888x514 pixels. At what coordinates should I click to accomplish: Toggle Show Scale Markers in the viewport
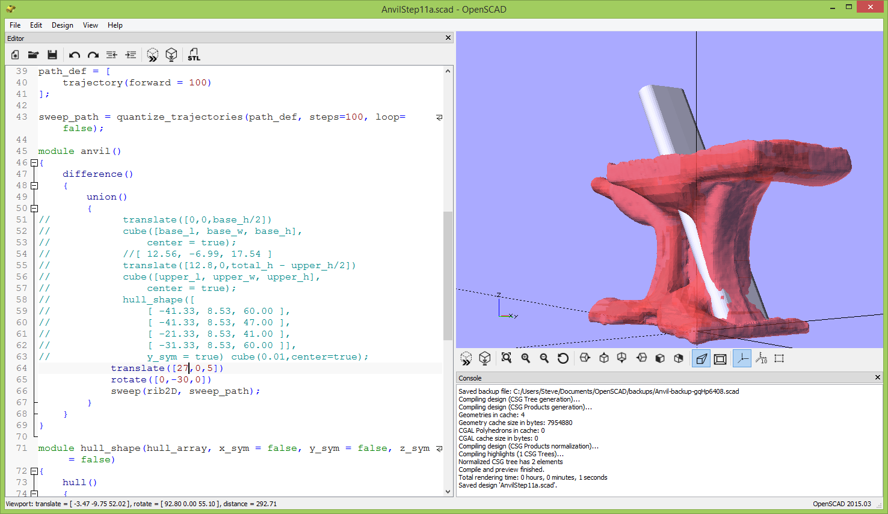pyautogui.click(x=761, y=359)
